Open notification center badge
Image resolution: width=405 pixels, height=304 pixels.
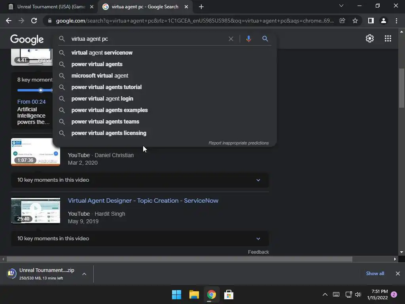coord(394,294)
